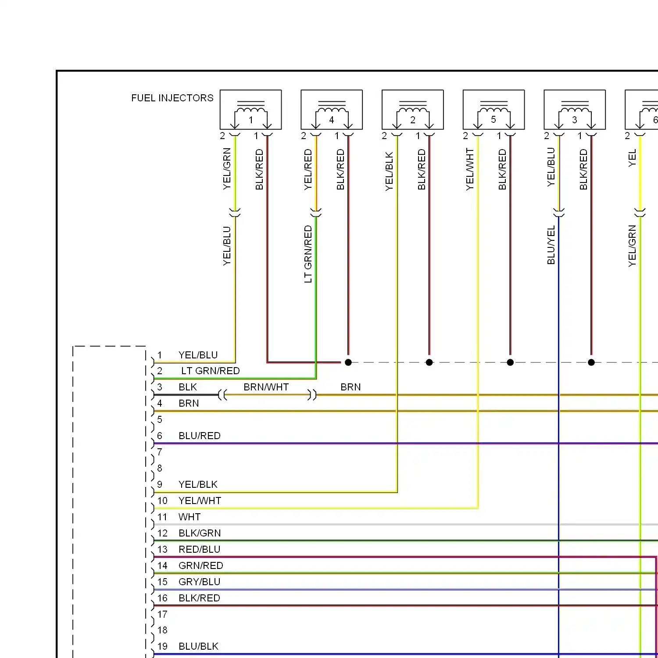Click the vertical YEL/BLU label below injector 3
658x658 pixels.
(x=551, y=167)
